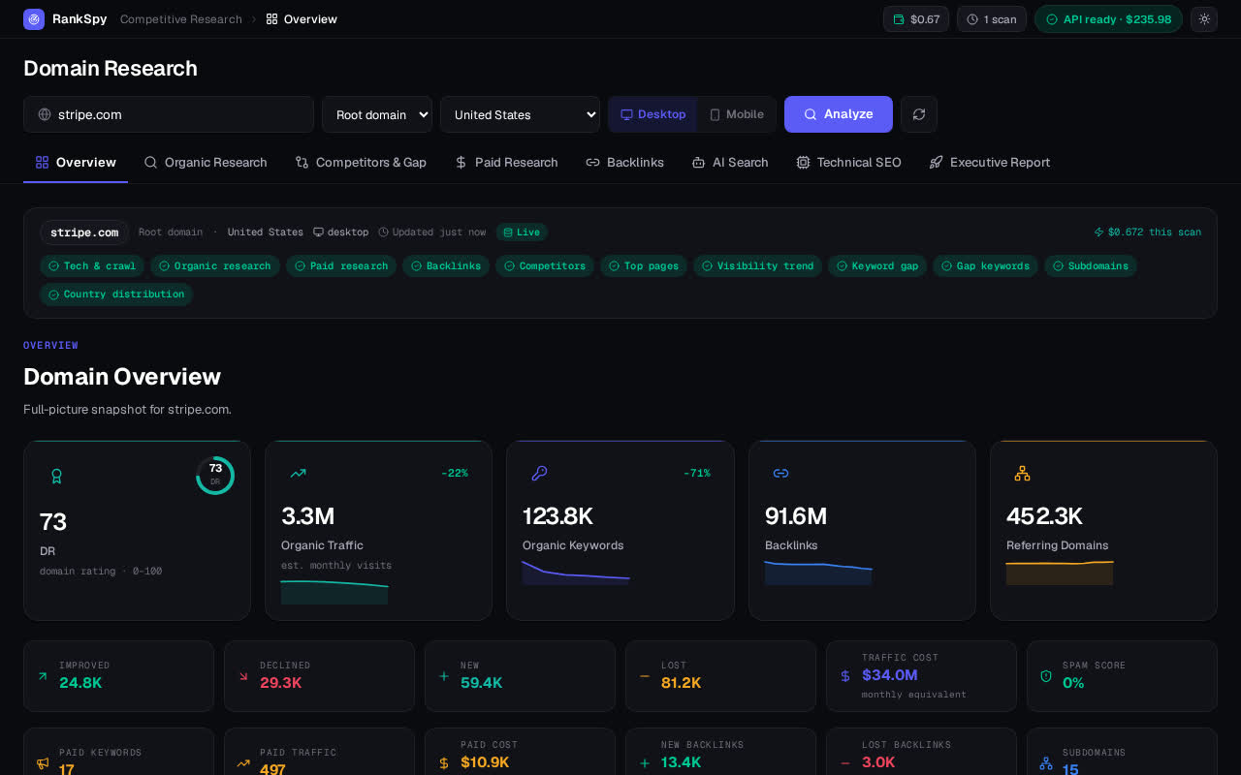
Task: Click the -71% keywords change value
Action: 696,474
